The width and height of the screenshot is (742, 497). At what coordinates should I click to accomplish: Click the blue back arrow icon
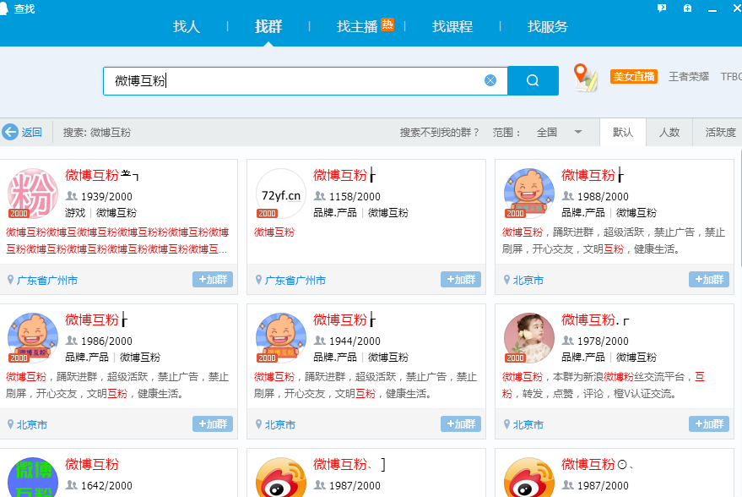pos(10,132)
